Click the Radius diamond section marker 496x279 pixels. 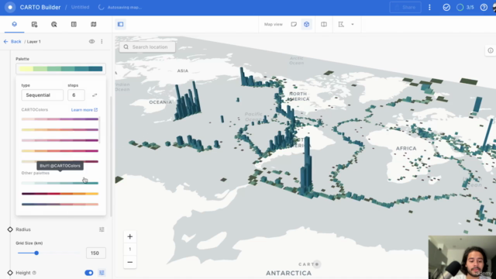tap(10, 229)
